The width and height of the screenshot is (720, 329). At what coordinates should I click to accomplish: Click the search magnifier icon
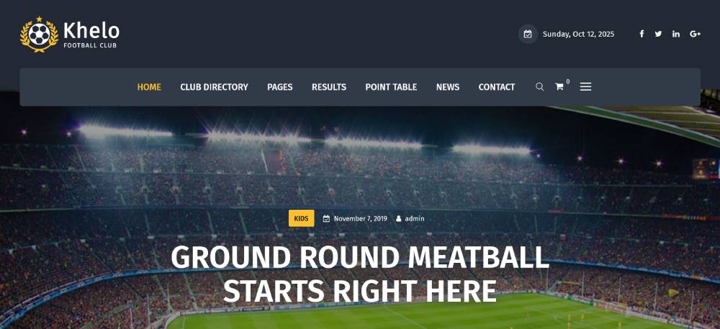[539, 87]
